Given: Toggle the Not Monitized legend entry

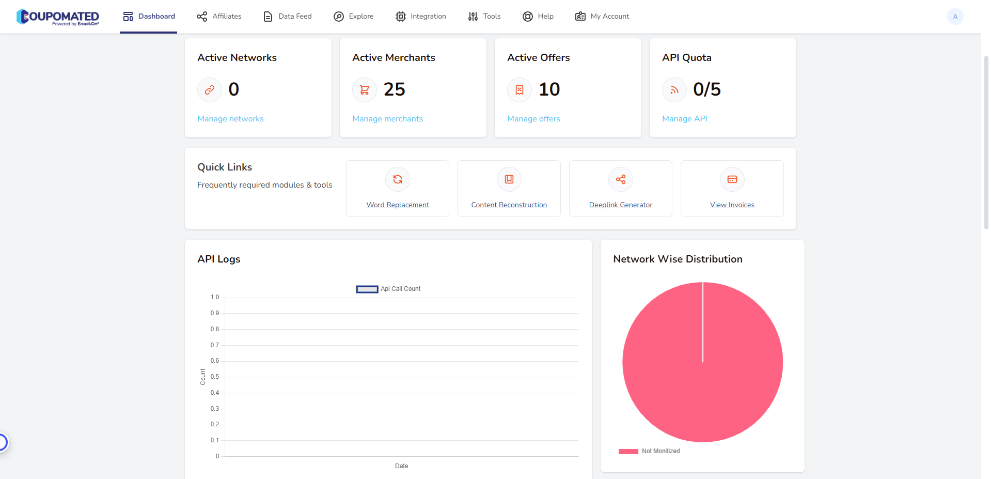Looking at the screenshot, I should point(649,451).
